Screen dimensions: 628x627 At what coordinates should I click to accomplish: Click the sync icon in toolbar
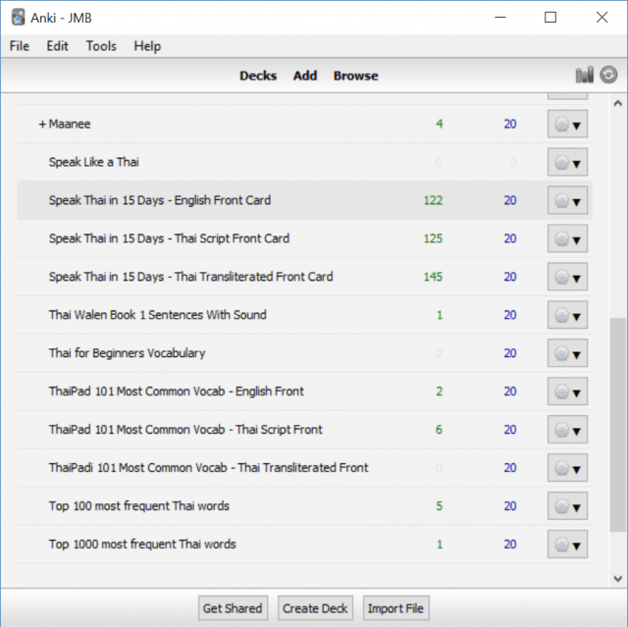(x=608, y=75)
